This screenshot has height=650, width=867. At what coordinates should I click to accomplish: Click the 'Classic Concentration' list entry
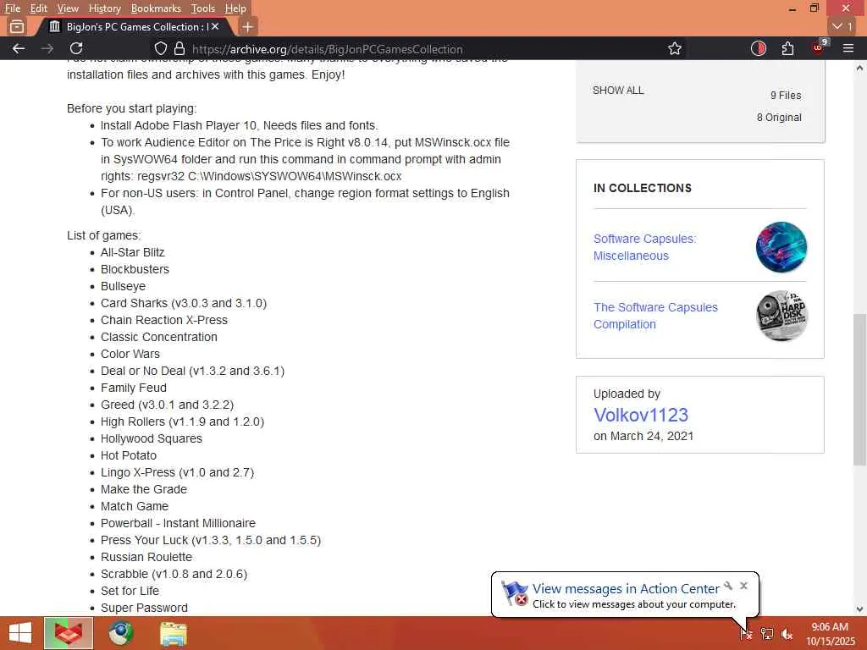click(158, 337)
